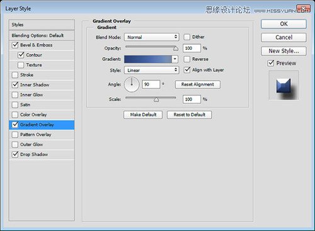Uncheck Align with Layer
The image size is (315, 231).
187,70
